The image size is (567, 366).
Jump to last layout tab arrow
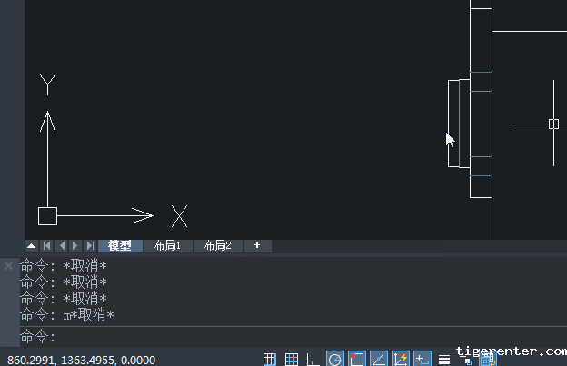coord(89,246)
